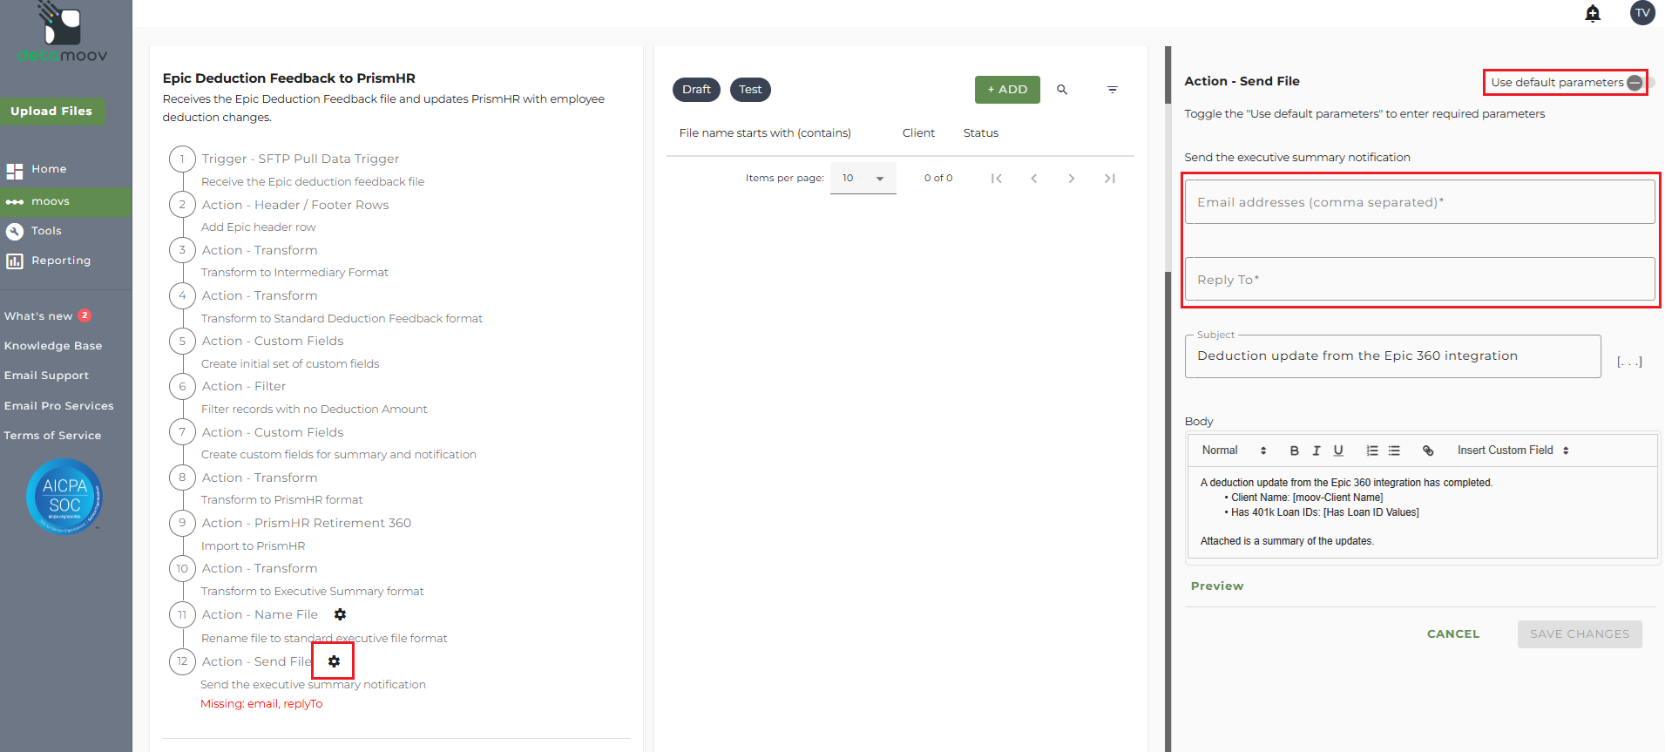This screenshot has height=752, width=1665.
Task: Open Knowledge Base in sidebar
Action: pos(53,346)
